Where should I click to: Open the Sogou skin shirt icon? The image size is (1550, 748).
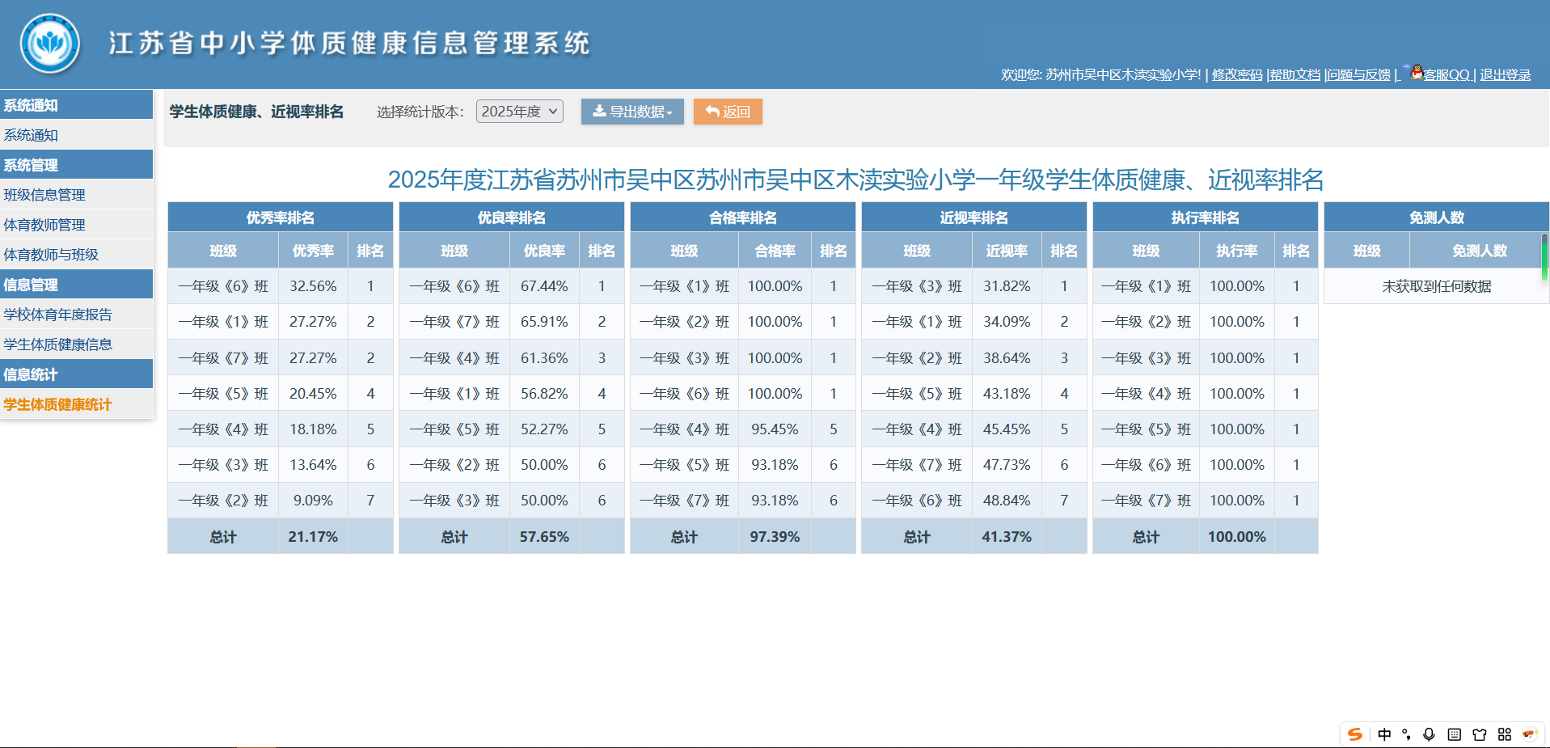[x=1479, y=734]
